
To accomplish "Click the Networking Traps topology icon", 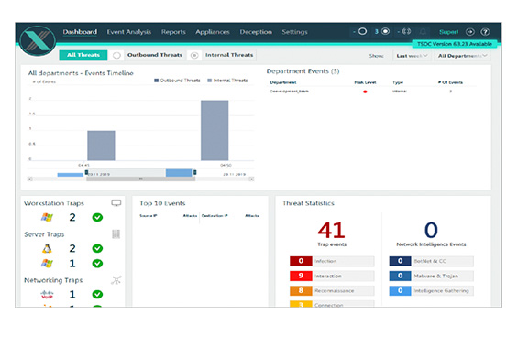I will point(116,280).
